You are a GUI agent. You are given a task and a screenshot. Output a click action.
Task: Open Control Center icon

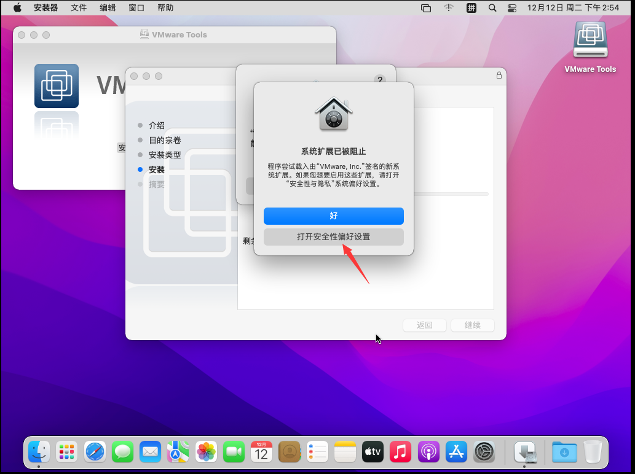tap(512, 8)
